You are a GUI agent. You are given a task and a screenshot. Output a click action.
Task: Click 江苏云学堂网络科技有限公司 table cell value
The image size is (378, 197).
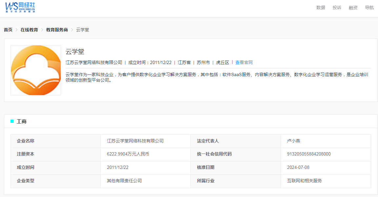(146, 141)
